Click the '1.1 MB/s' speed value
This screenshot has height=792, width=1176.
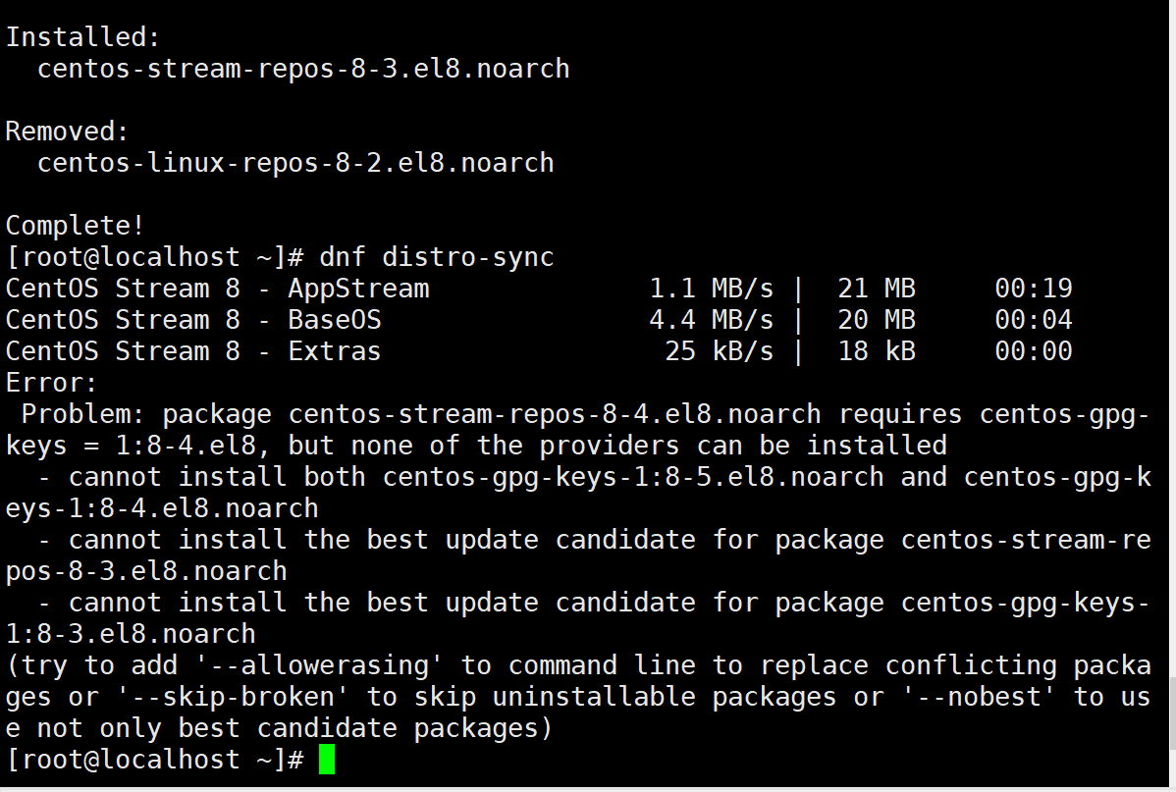711,288
